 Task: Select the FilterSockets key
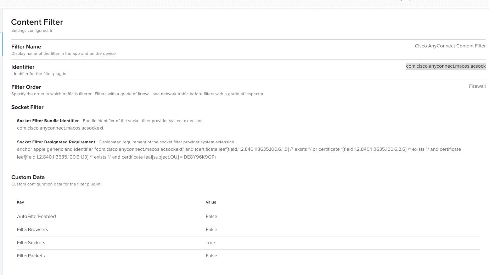tap(31, 243)
